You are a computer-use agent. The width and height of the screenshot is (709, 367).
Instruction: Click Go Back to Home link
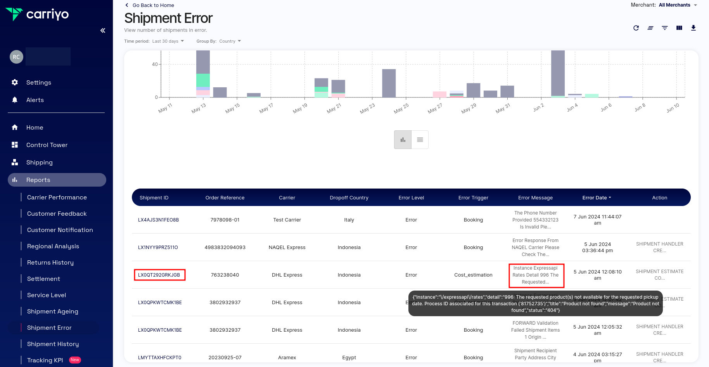[x=153, y=5]
